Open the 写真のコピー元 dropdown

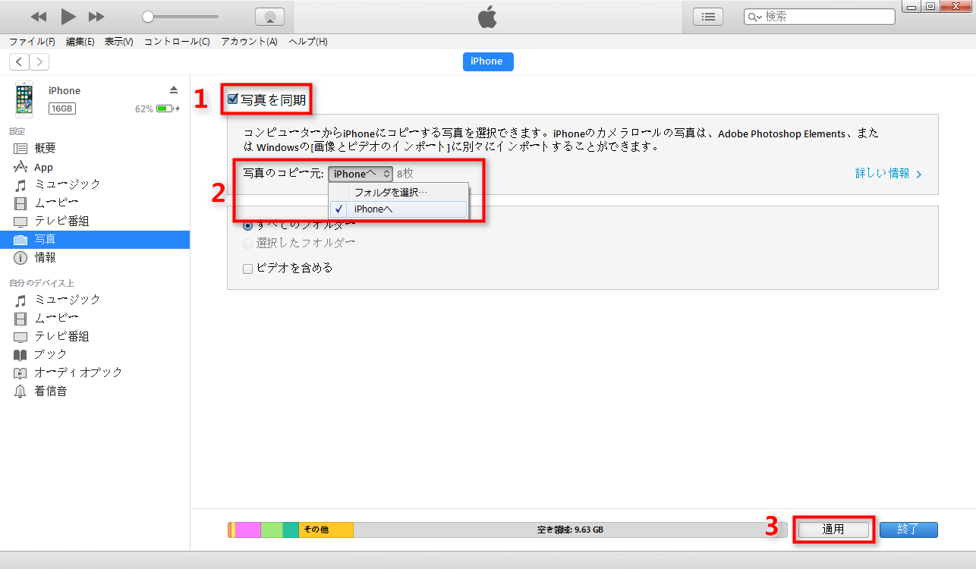360,173
